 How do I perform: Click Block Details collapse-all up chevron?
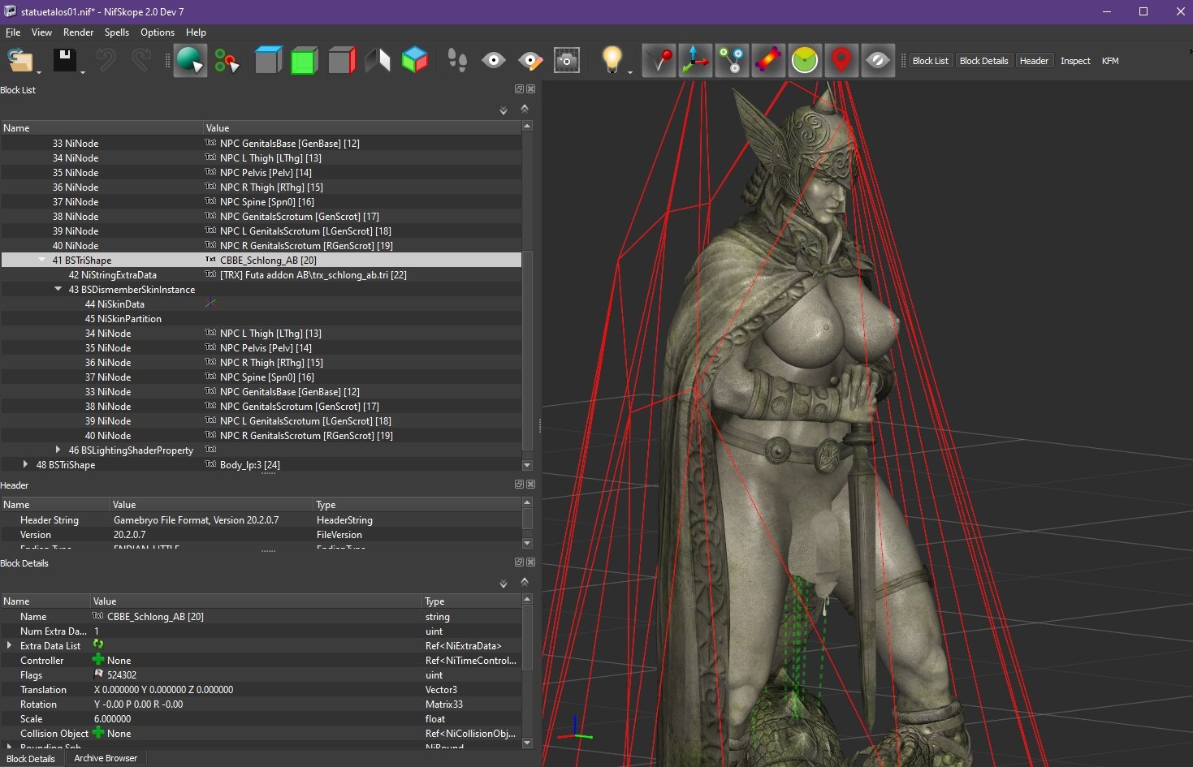pyautogui.click(x=525, y=581)
